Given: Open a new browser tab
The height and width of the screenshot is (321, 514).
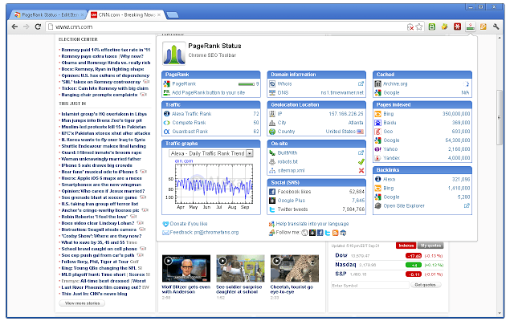Looking at the screenshot, I should click(173, 14).
